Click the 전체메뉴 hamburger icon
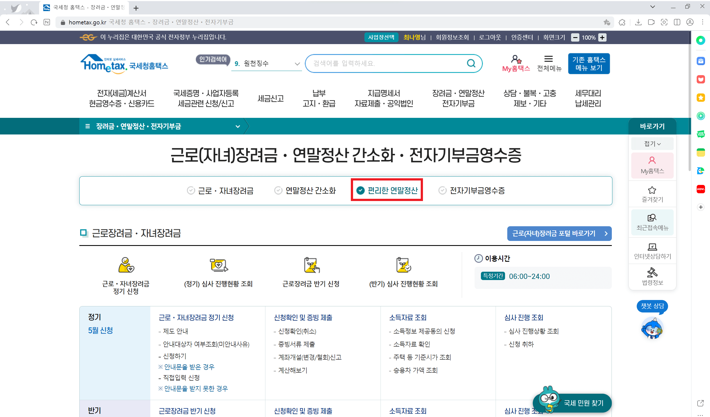Image resolution: width=710 pixels, height=417 pixels. (x=549, y=59)
